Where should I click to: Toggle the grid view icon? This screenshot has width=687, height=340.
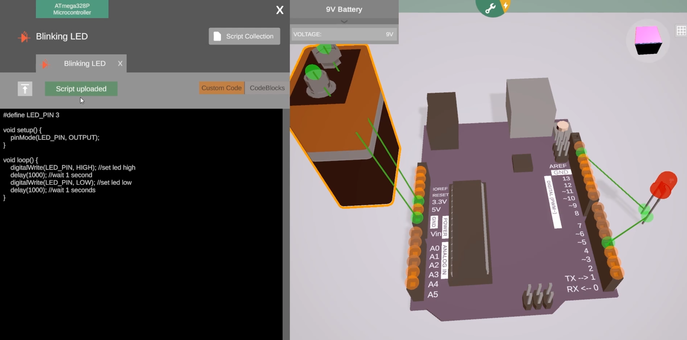click(681, 31)
